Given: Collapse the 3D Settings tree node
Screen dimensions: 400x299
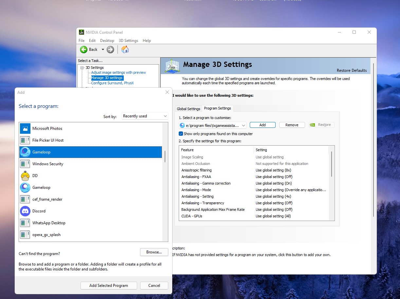Looking at the screenshot, I should point(82,68).
